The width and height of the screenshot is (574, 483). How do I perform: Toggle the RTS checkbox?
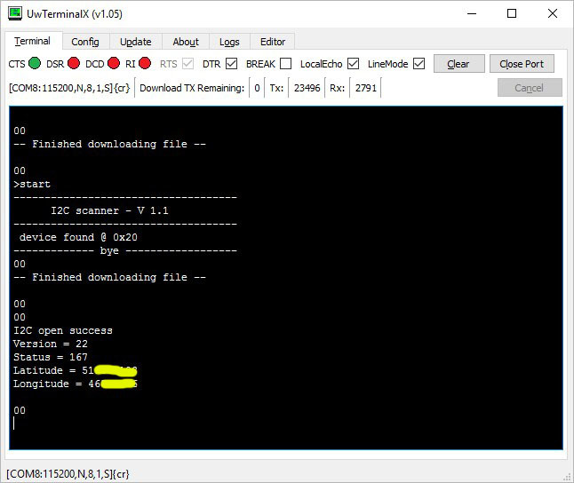tap(187, 64)
